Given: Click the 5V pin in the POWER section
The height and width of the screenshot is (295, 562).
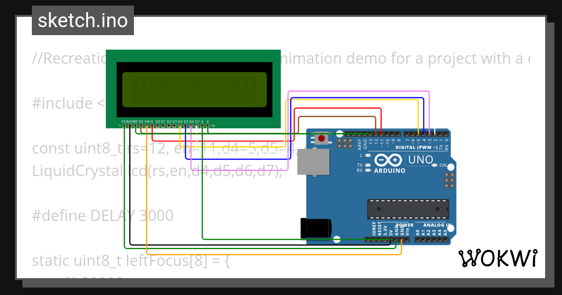Looking at the screenshot, I should (x=391, y=239).
